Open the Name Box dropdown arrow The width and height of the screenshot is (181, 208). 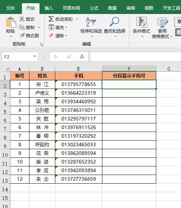35,56
